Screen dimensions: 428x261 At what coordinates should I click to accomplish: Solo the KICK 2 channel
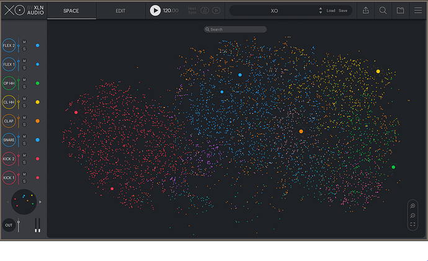coord(24,162)
